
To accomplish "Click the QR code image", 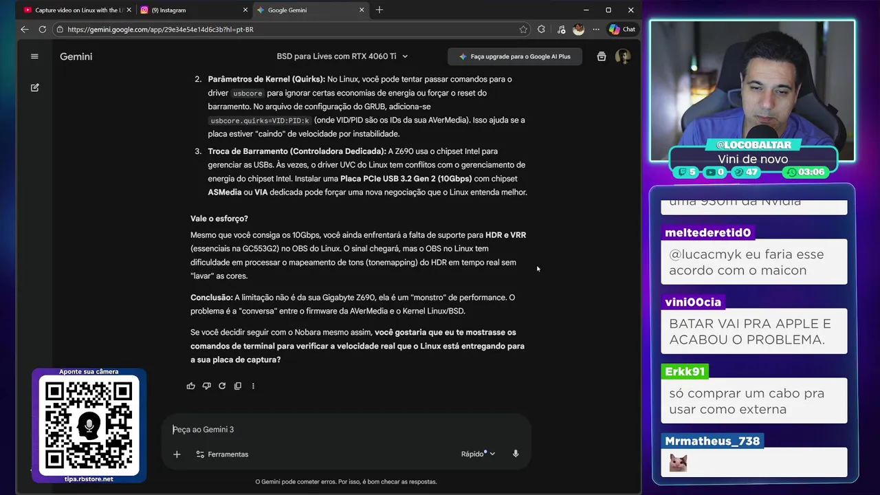I will pyautogui.click(x=89, y=426).
